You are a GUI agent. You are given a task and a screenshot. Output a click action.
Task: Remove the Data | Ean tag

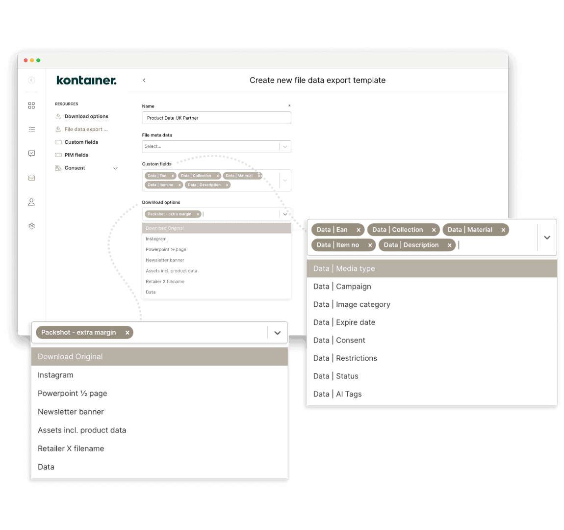click(358, 230)
